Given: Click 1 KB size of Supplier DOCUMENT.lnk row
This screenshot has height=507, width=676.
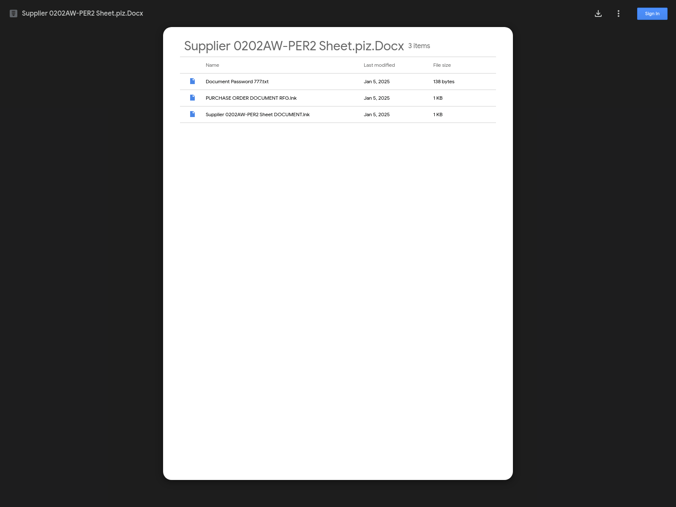Looking at the screenshot, I should [438, 114].
